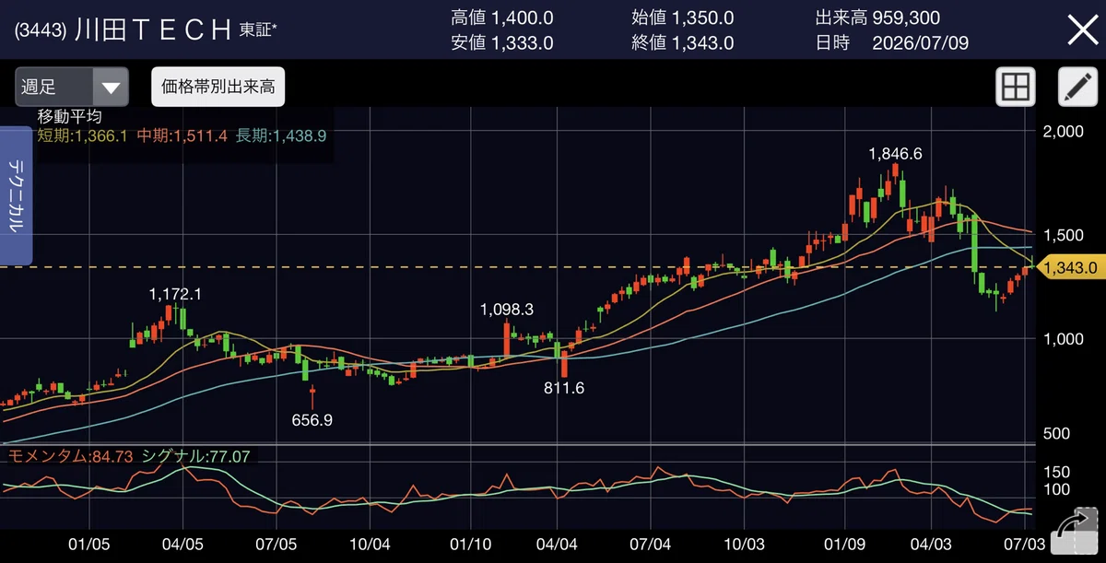Screen dimensions: 1106x563
Task: Open the 週足 timeframe dropdown
Action: click(72, 88)
